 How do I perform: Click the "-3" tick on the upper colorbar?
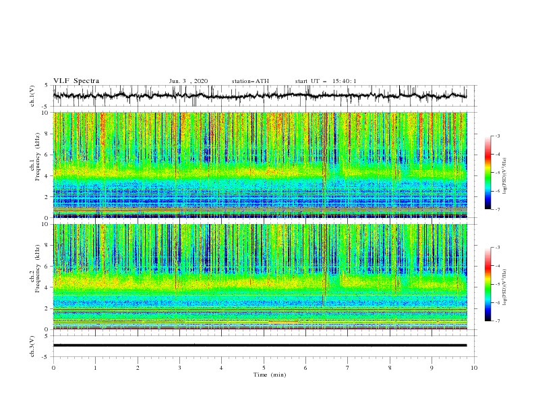(x=498, y=136)
